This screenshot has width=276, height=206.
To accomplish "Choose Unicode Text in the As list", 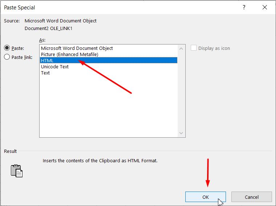I will pyautogui.click(x=55, y=66).
